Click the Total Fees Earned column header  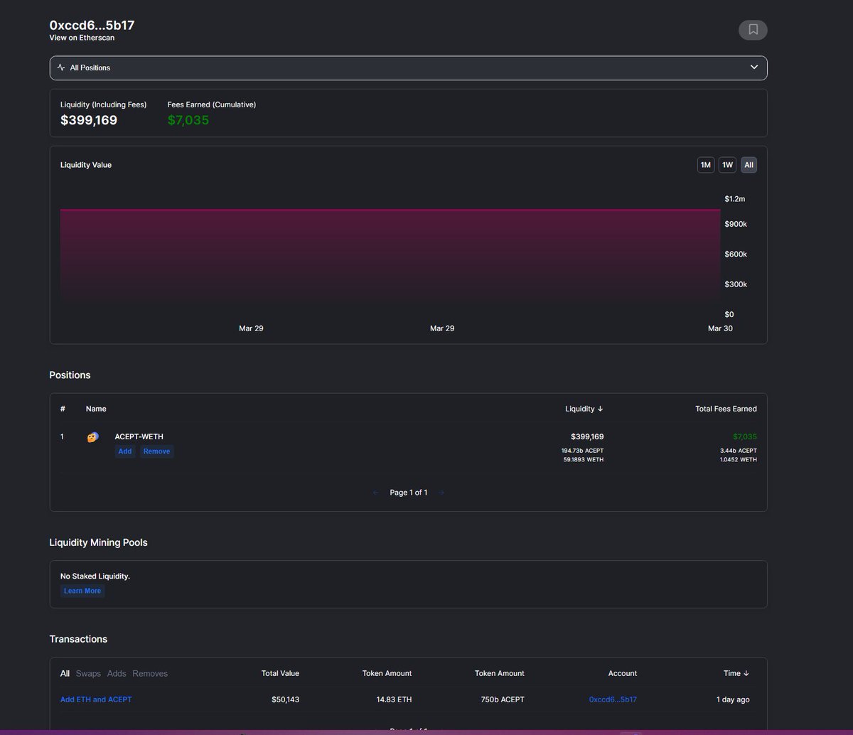726,409
